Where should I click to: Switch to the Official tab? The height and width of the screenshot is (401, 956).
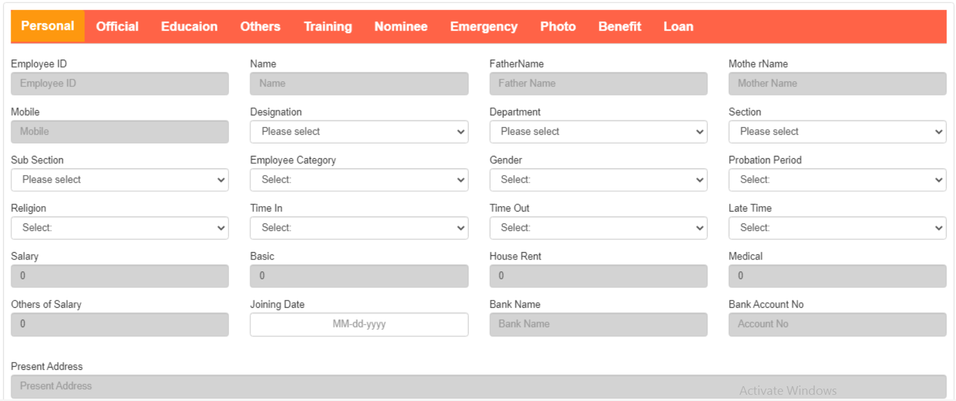coord(117,27)
